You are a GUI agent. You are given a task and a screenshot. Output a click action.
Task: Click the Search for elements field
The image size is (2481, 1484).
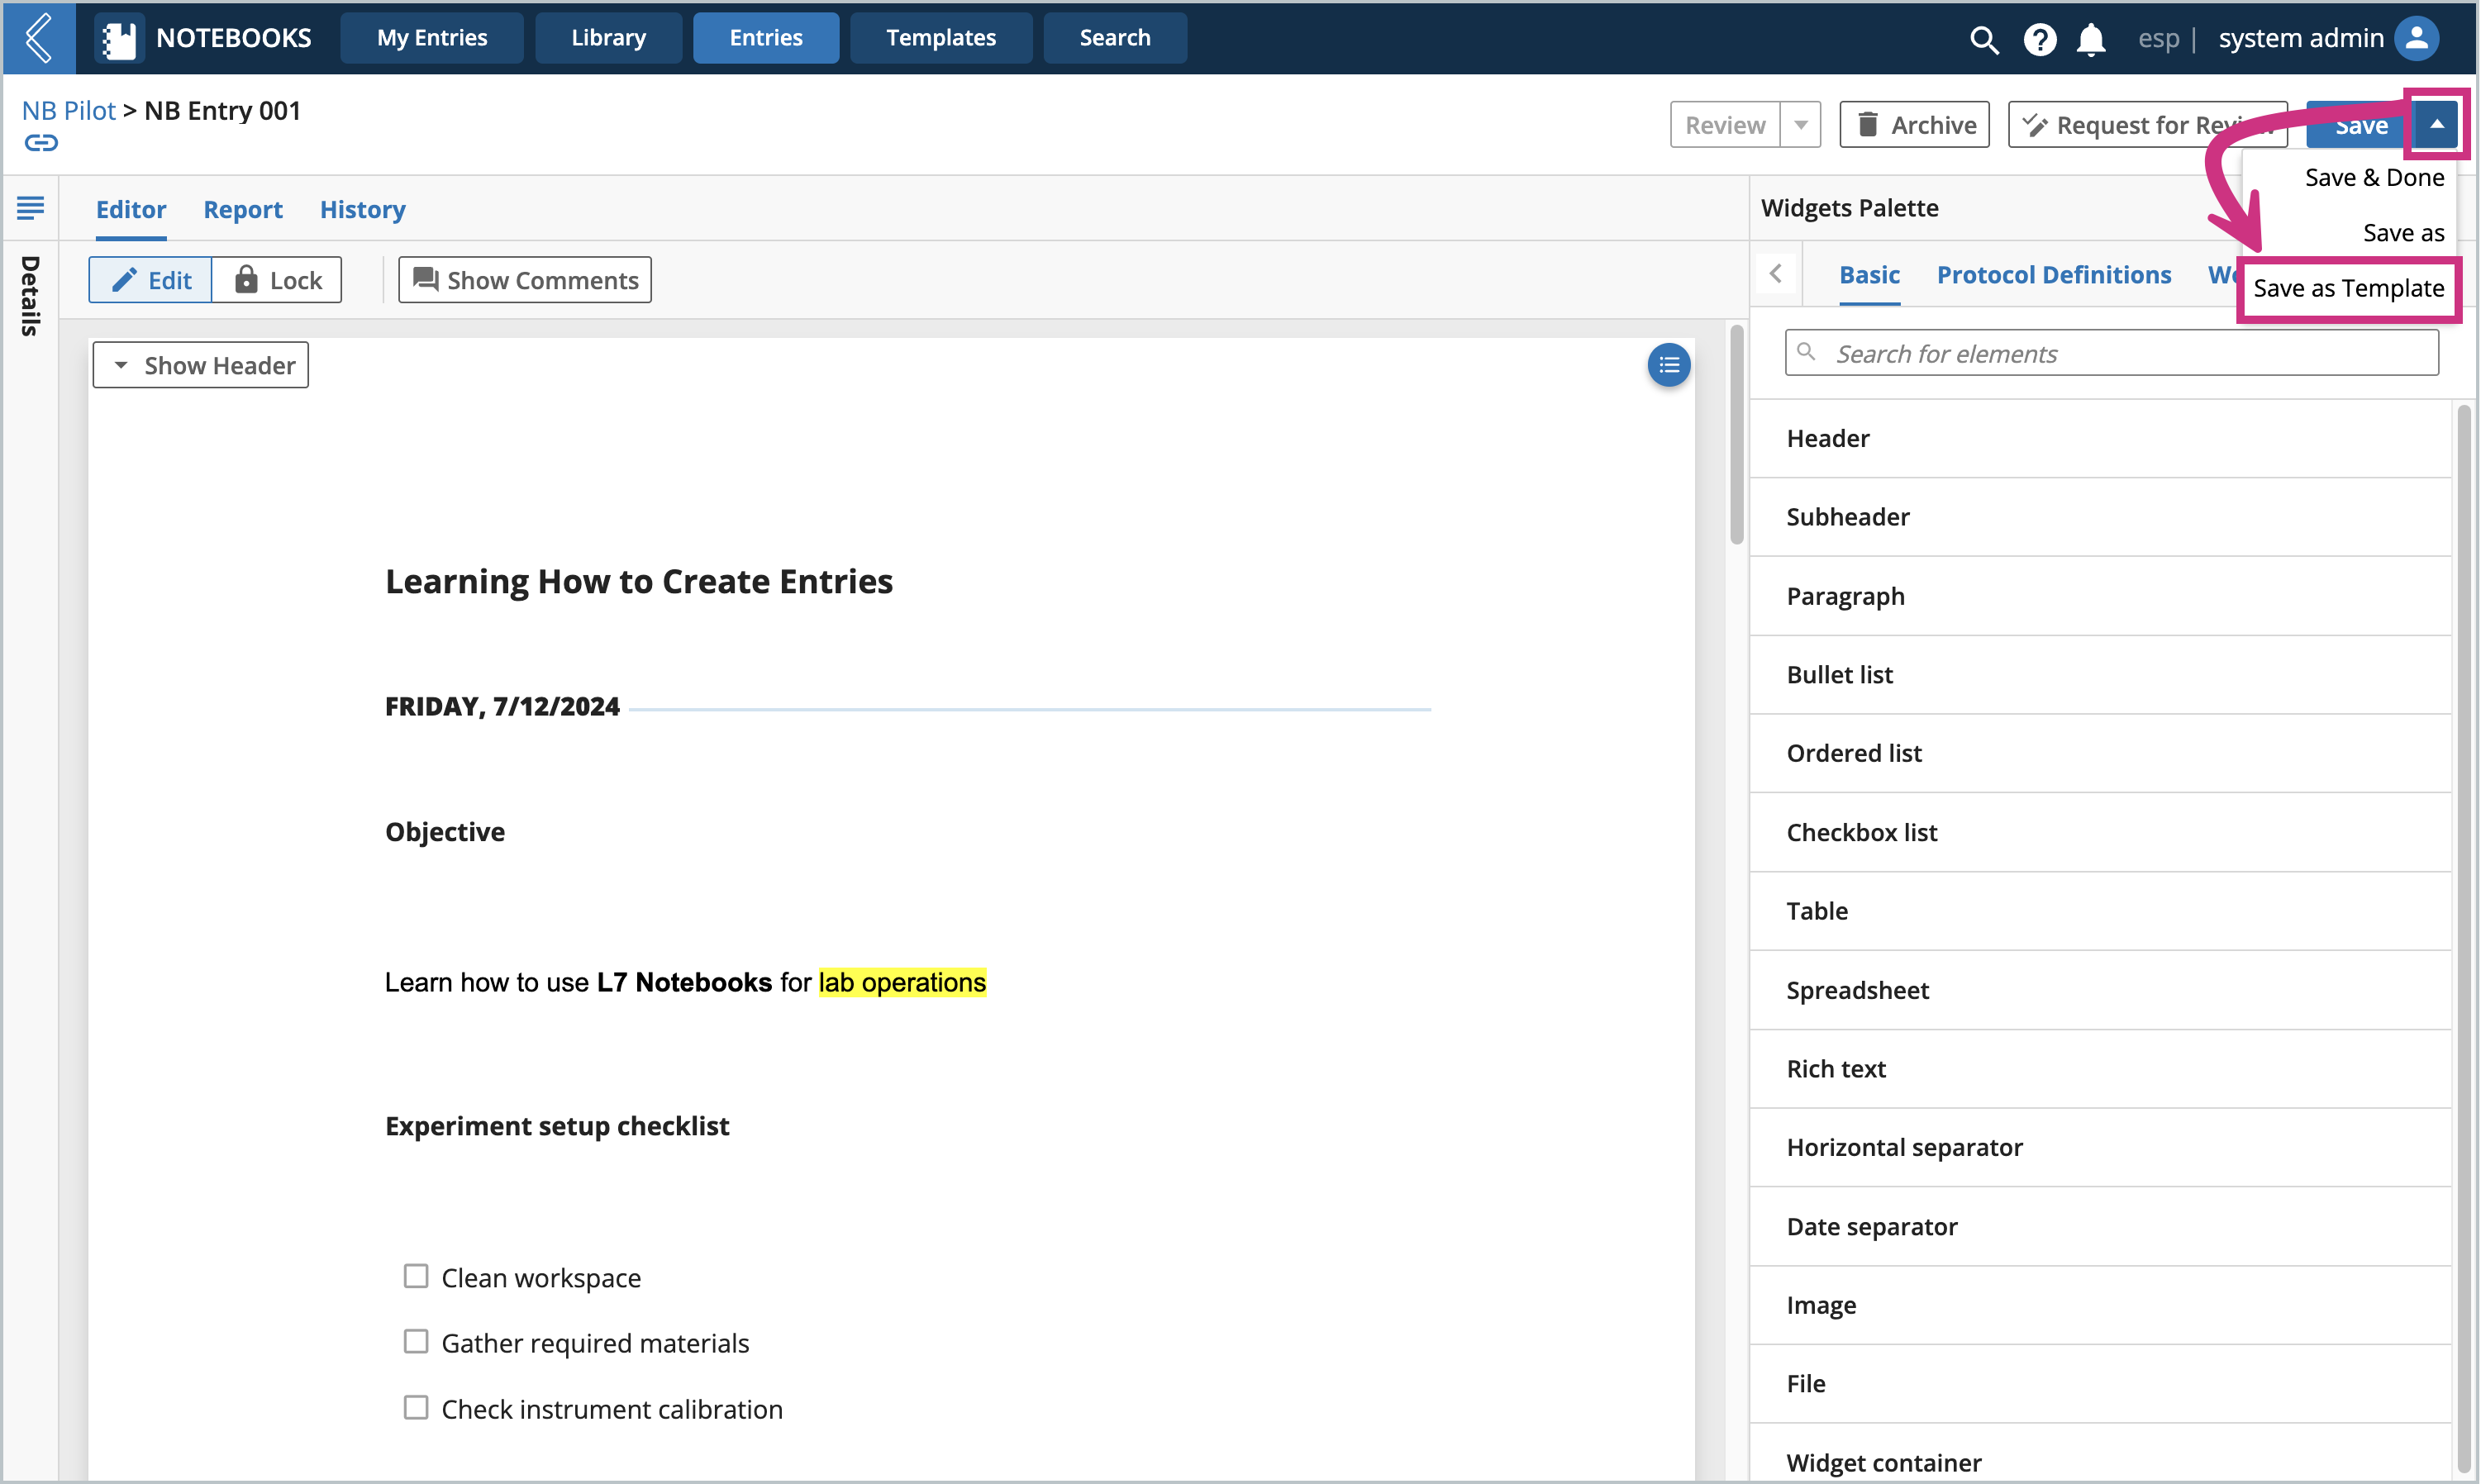[x=2111, y=353]
